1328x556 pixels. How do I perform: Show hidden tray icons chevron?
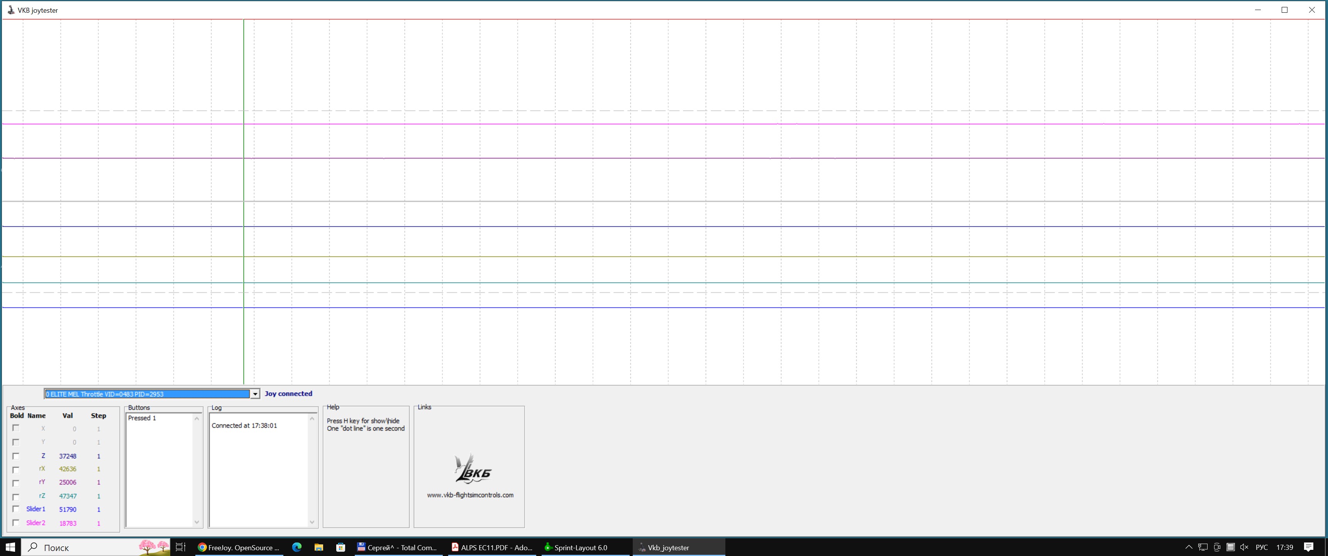click(1189, 547)
